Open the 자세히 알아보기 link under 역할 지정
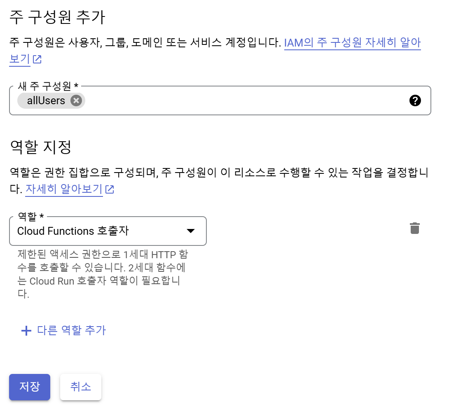 click(64, 189)
